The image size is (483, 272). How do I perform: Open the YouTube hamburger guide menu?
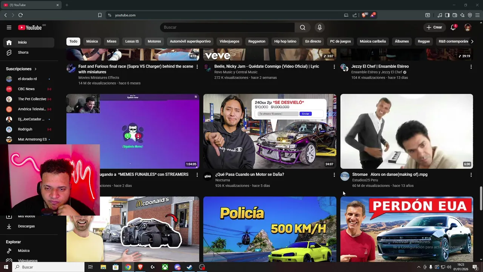click(x=9, y=27)
